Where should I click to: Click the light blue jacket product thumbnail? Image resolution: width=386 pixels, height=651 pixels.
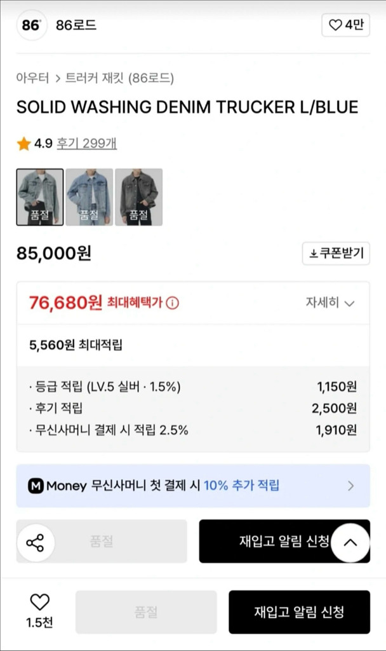click(x=90, y=197)
